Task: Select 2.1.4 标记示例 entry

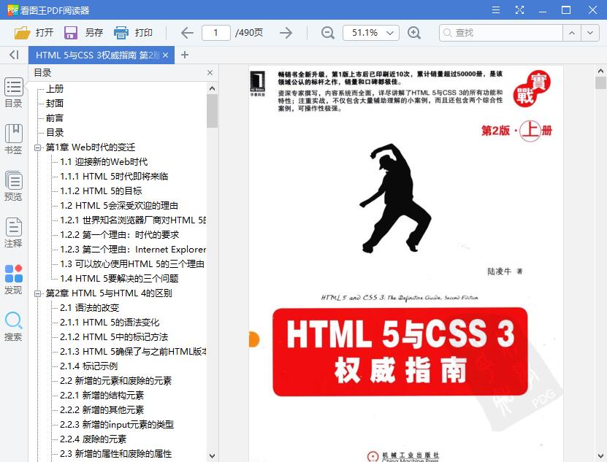Action: (x=88, y=366)
